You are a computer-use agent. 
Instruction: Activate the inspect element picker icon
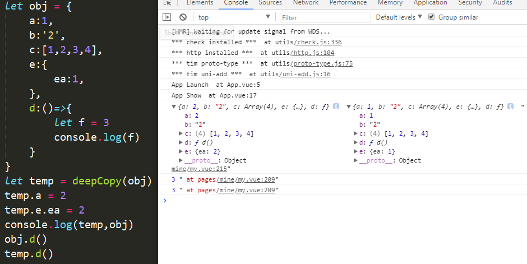click(167, 3)
